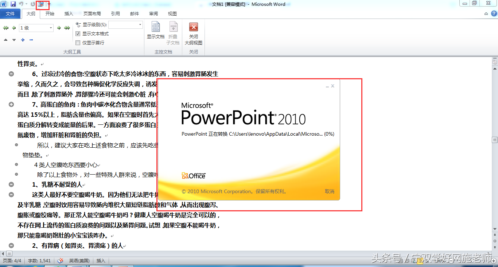Open the Undo history dropdown arrow
This screenshot has height=267, width=498.
pyautogui.click(x=27, y=4)
